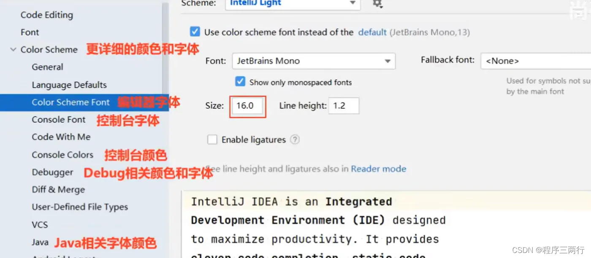Uncheck Use color scheme font checkbox

195,32
